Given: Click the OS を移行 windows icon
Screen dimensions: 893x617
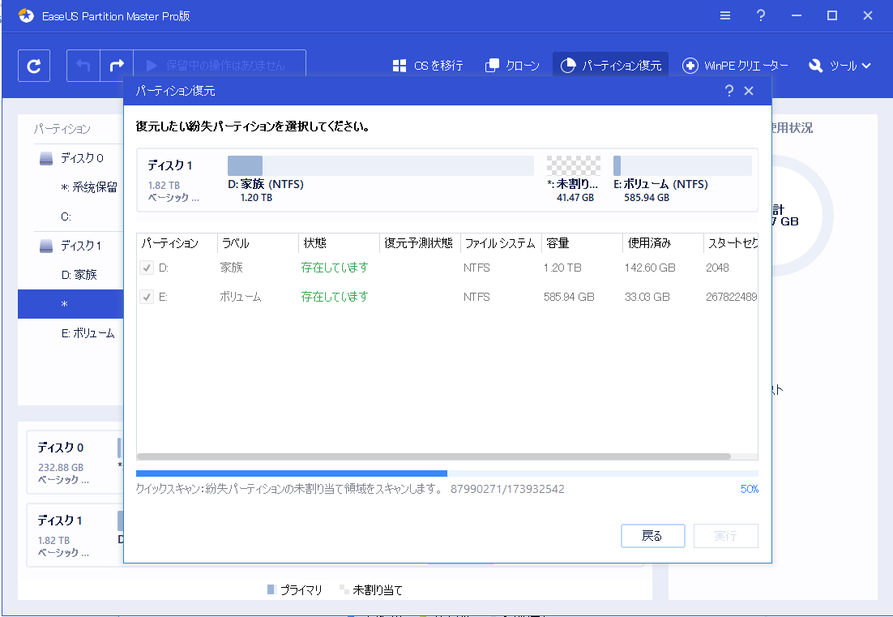Looking at the screenshot, I should (399, 66).
